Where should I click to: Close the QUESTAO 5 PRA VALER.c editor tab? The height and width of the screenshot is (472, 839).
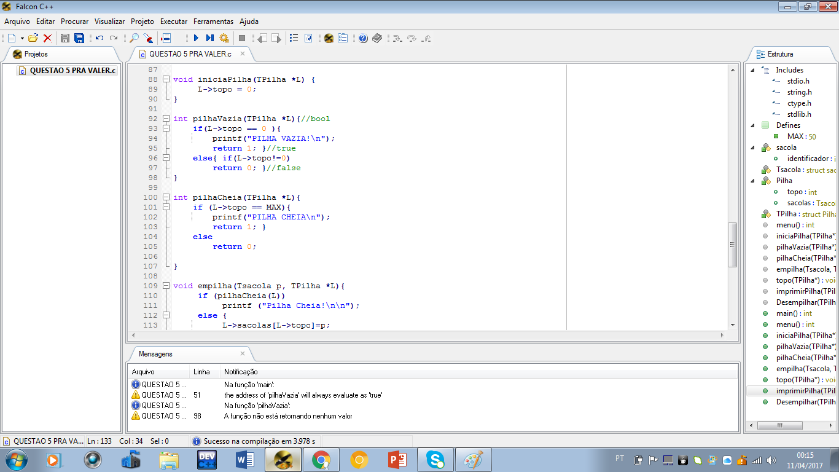(x=243, y=53)
